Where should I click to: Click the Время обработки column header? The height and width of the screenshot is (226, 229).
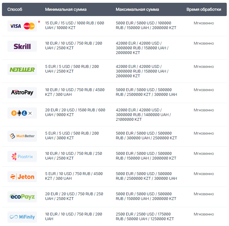point(204,9)
